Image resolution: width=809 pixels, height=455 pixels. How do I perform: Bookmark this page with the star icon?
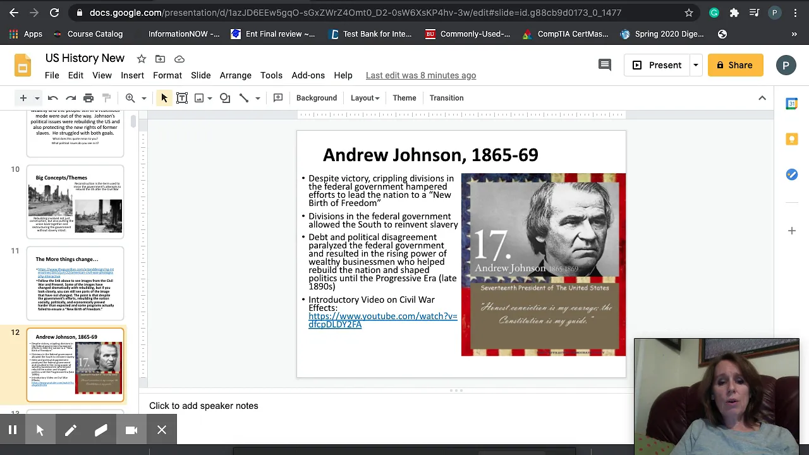tap(689, 13)
